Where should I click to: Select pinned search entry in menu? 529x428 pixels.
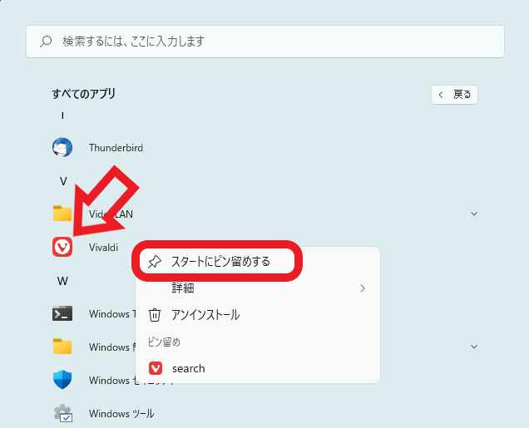[258, 368]
